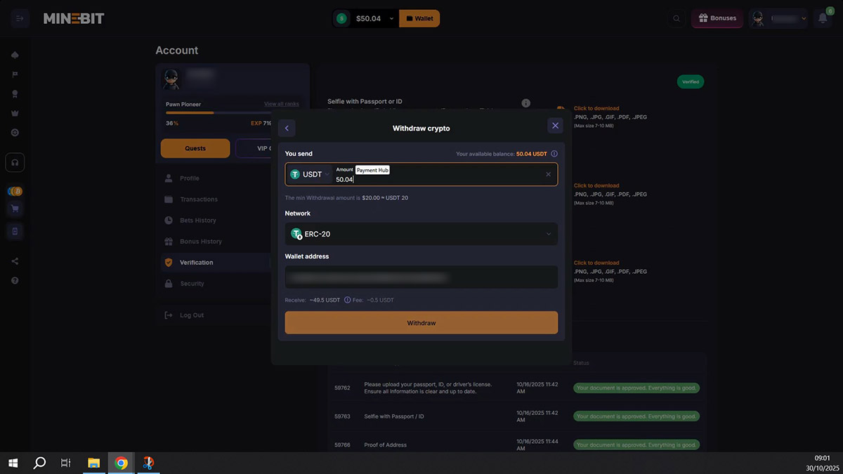The width and height of the screenshot is (843, 474).
Task: Go back using the dialog's back arrow
Action: pyautogui.click(x=287, y=128)
